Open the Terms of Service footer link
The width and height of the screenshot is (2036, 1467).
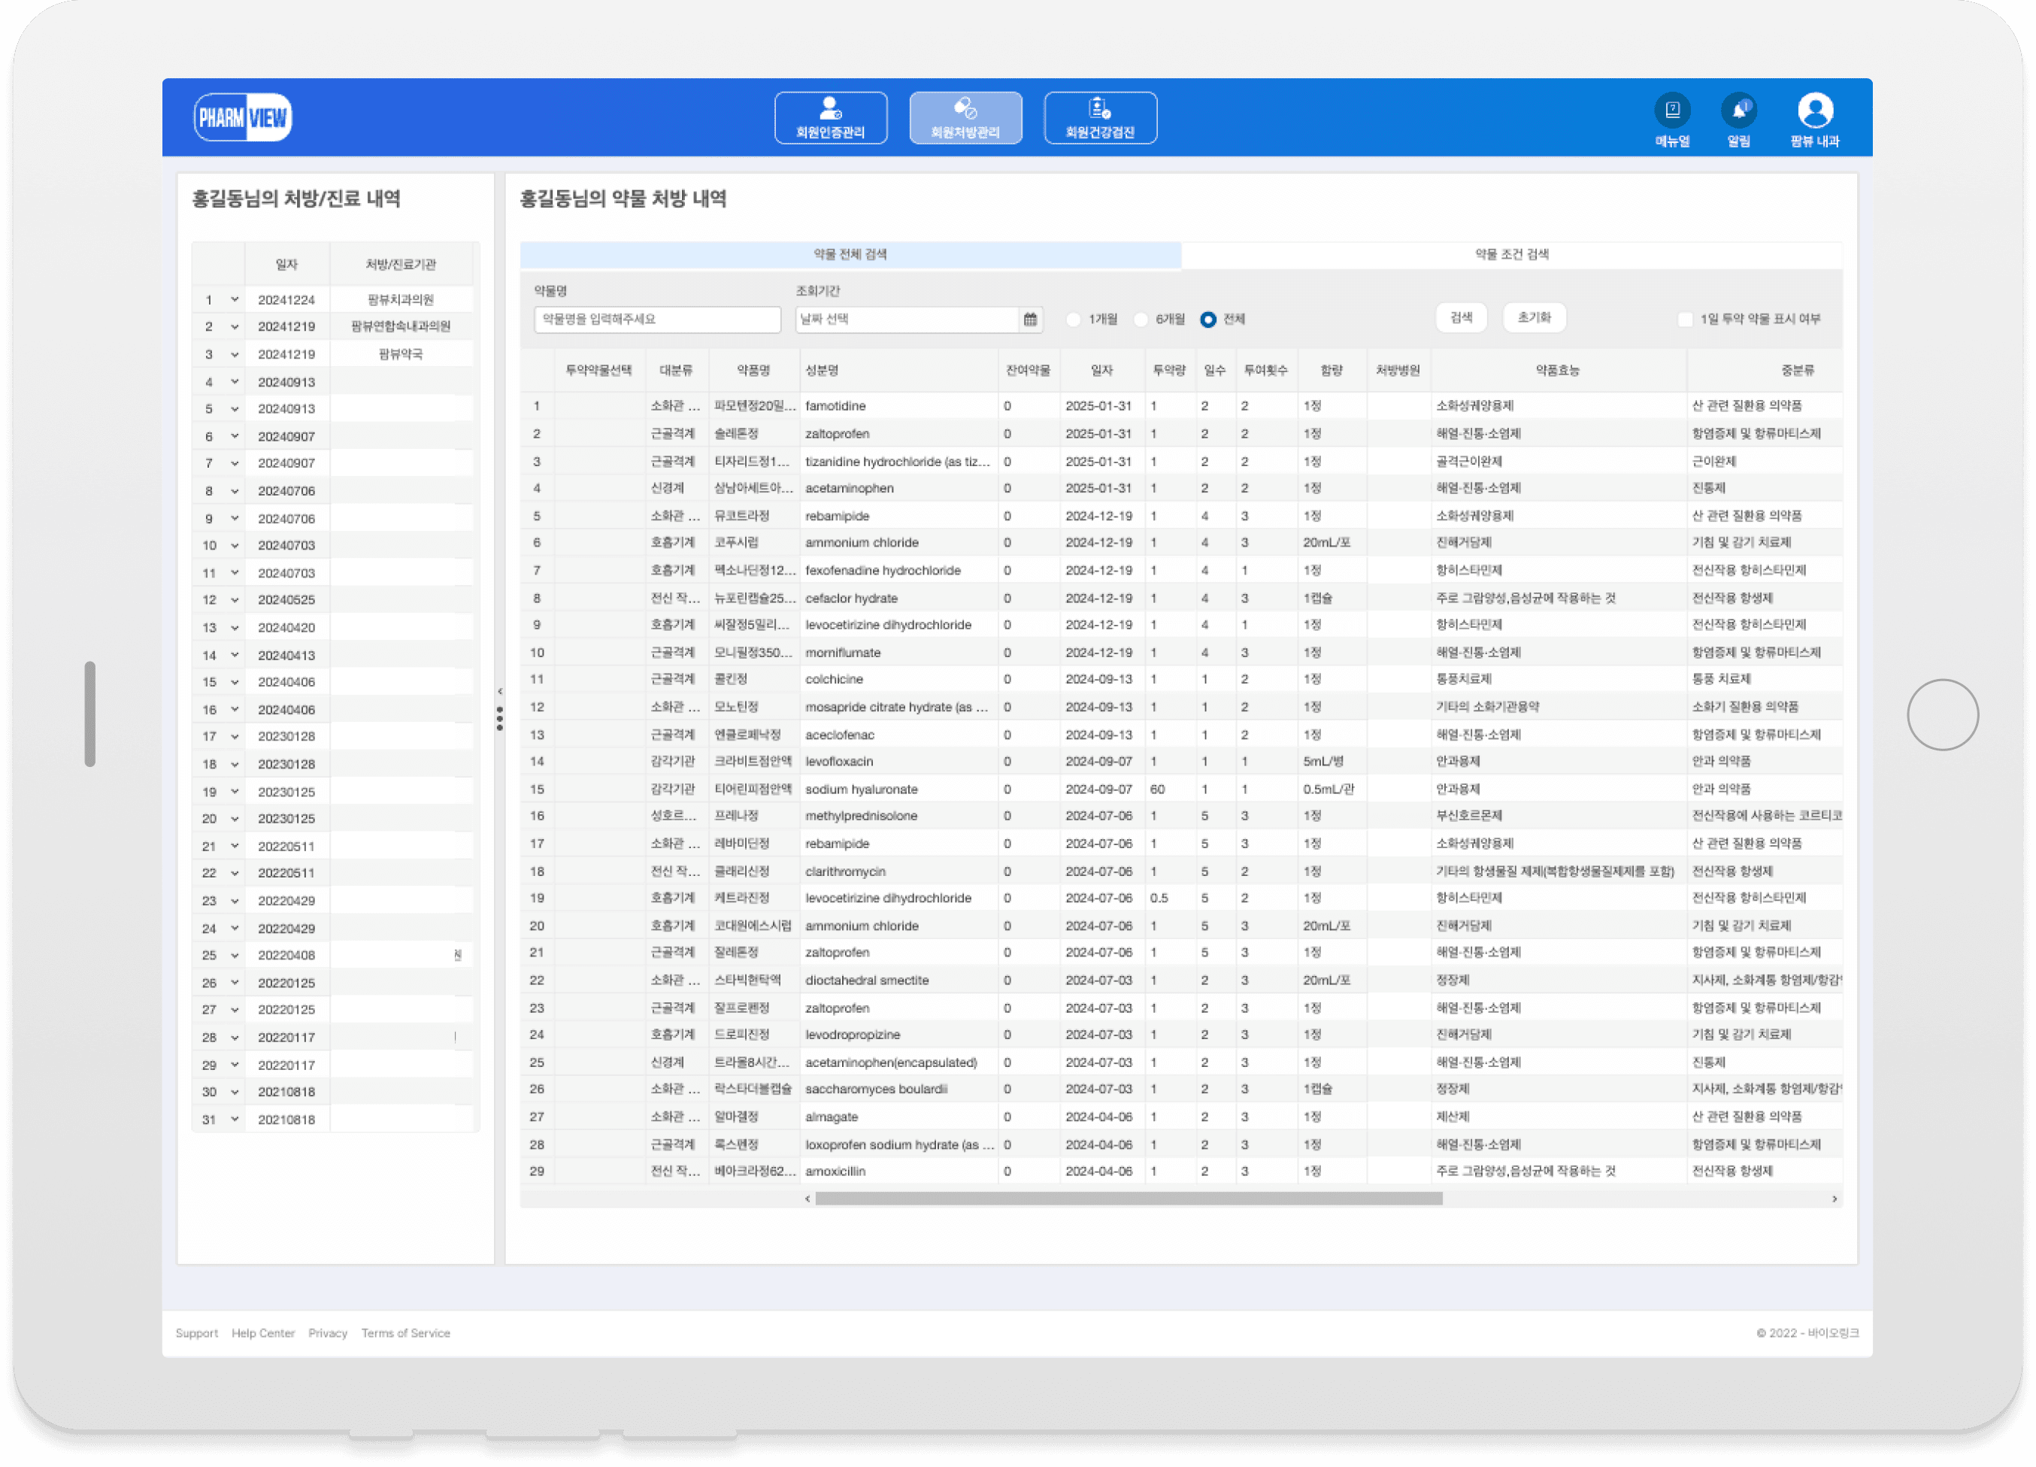(406, 1333)
